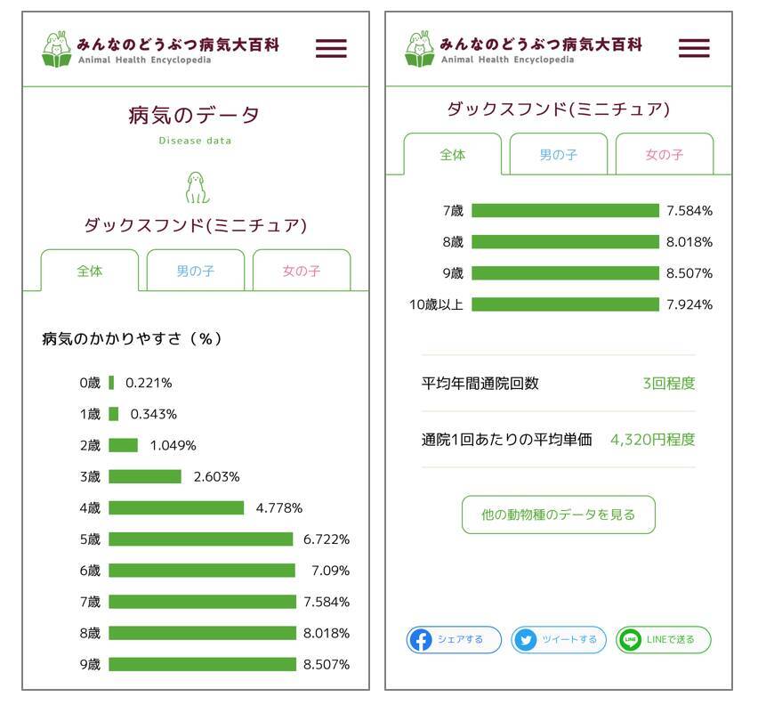
Task: Switch to 女の子 tab in right screen
Action: click(x=665, y=154)
